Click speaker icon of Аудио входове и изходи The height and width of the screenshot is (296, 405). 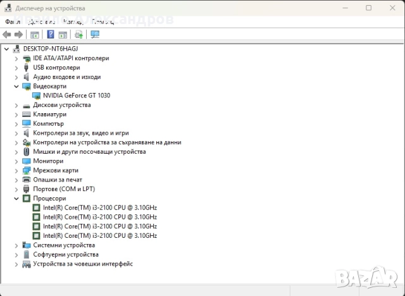pyautogui.click(x=26, y=77)
